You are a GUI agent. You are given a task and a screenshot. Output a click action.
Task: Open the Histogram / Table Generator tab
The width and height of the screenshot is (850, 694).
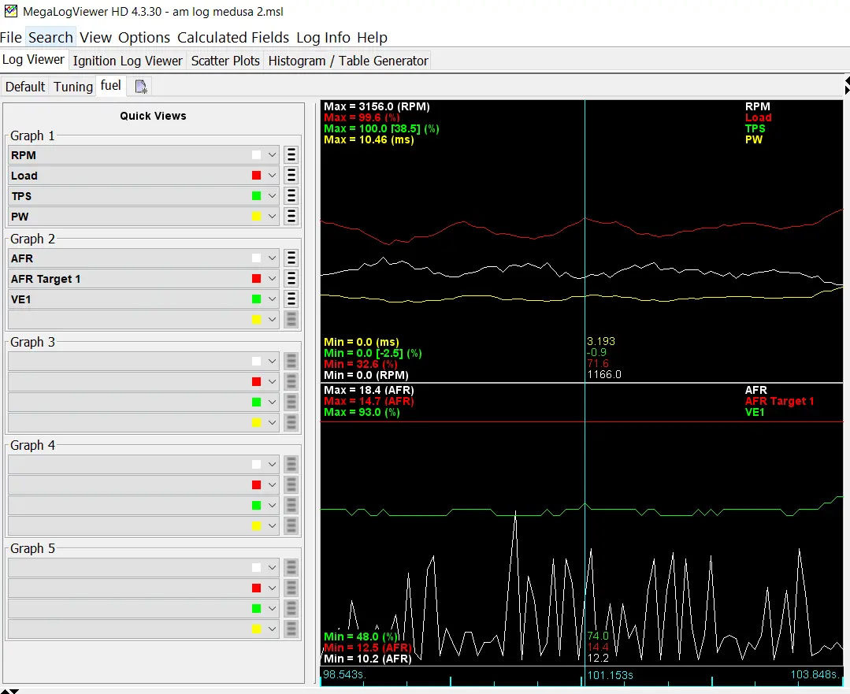pos(348,61)
